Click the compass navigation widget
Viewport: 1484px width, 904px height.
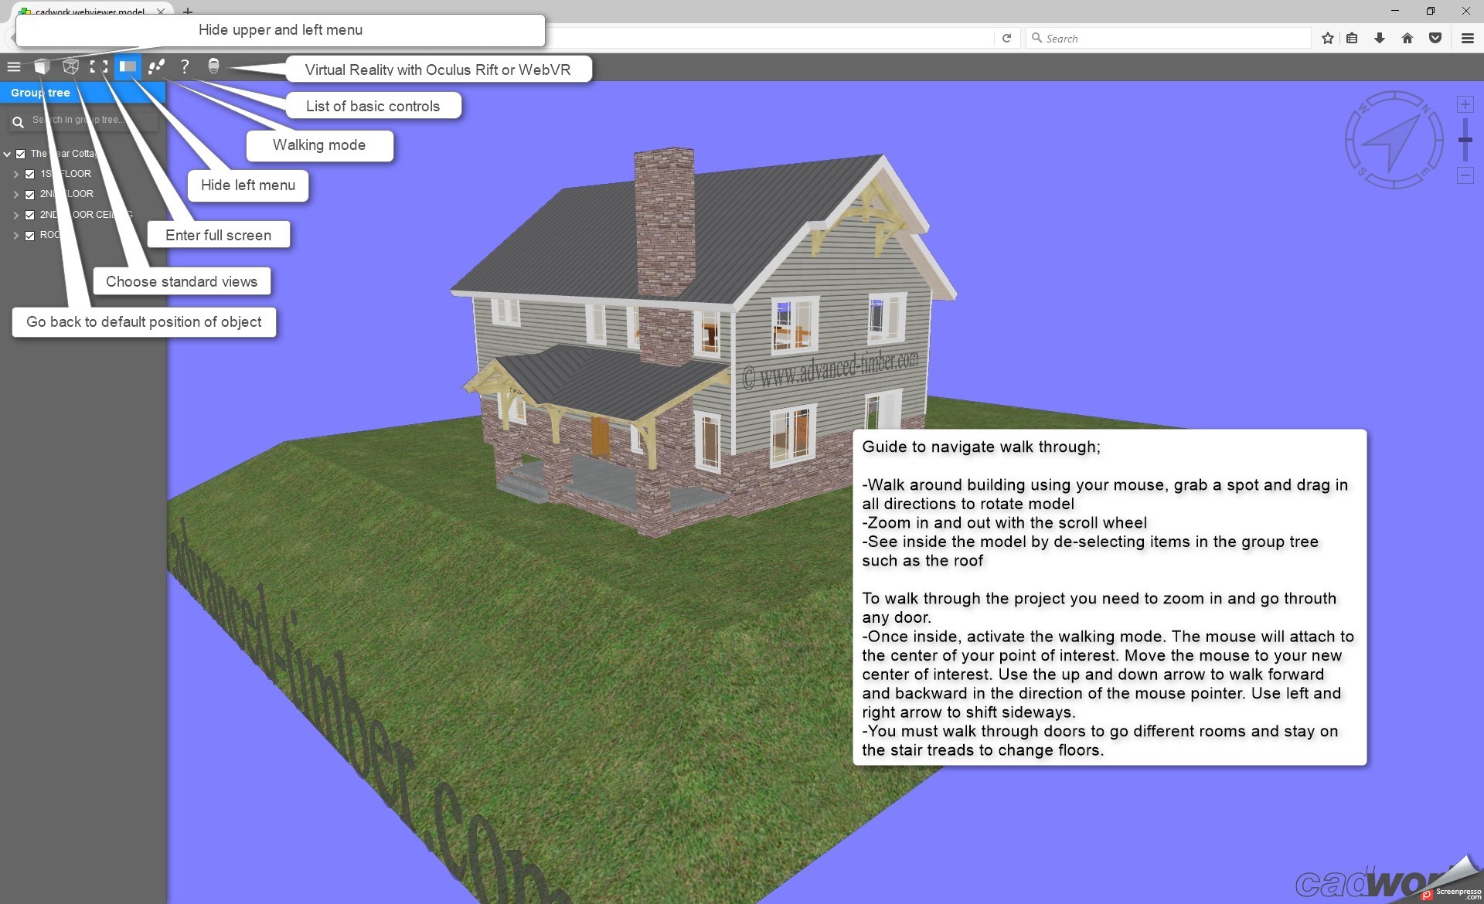tap(1394, 140)
